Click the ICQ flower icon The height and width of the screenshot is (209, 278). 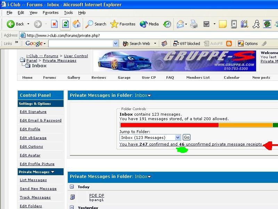(x=267, y=24)
